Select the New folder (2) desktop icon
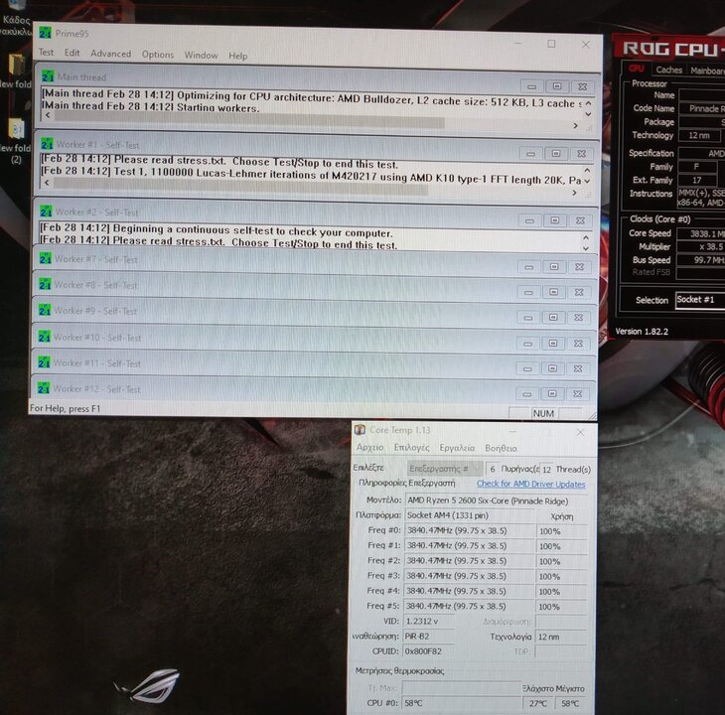Image resolution: width=725 pixels, height=715 pixels. [16, 140]
